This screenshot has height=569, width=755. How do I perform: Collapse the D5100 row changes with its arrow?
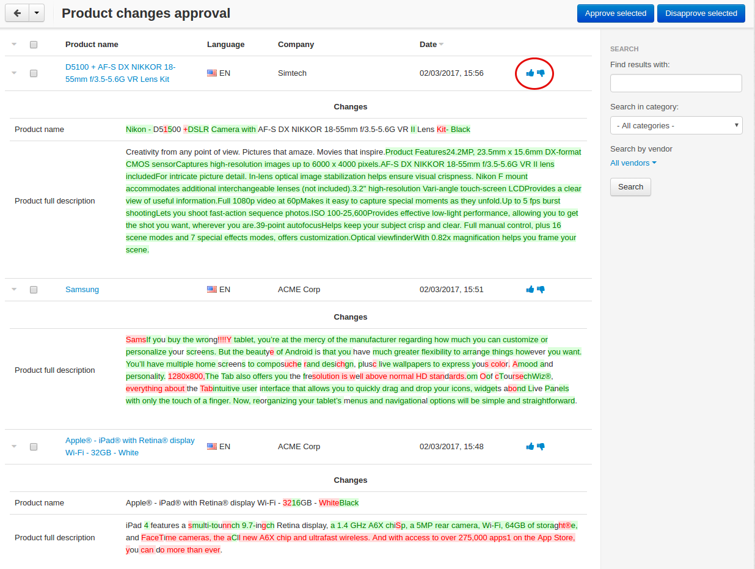pyautogui.click(x=14, y=73)
